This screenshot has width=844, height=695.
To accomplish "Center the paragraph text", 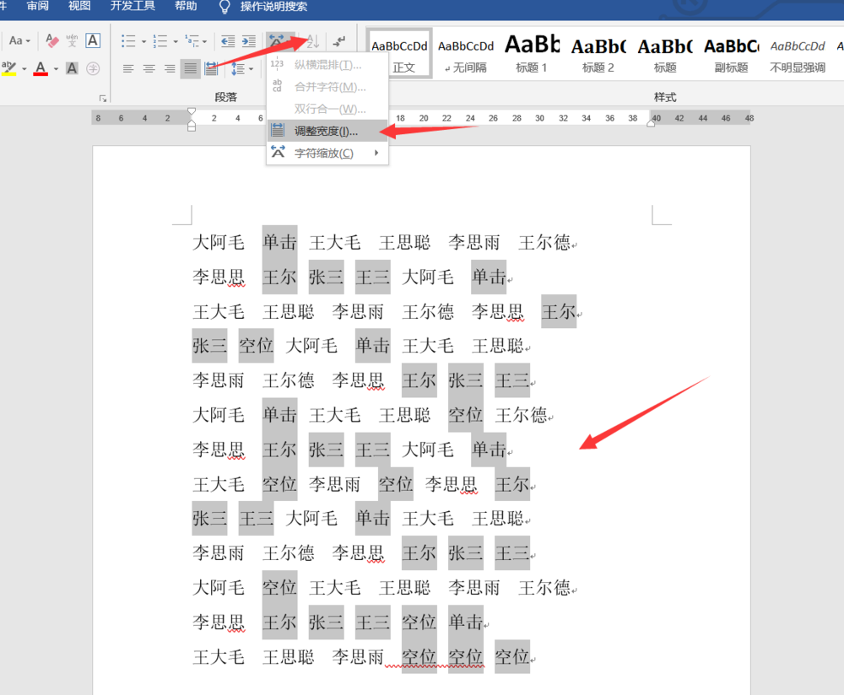I will [x=149, y=68].
